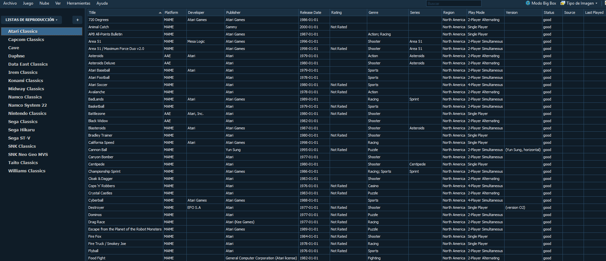The height and width of the screenshot is (261, 606).
Task: Sort by the Source column header
Action: (x=573, y=12)
